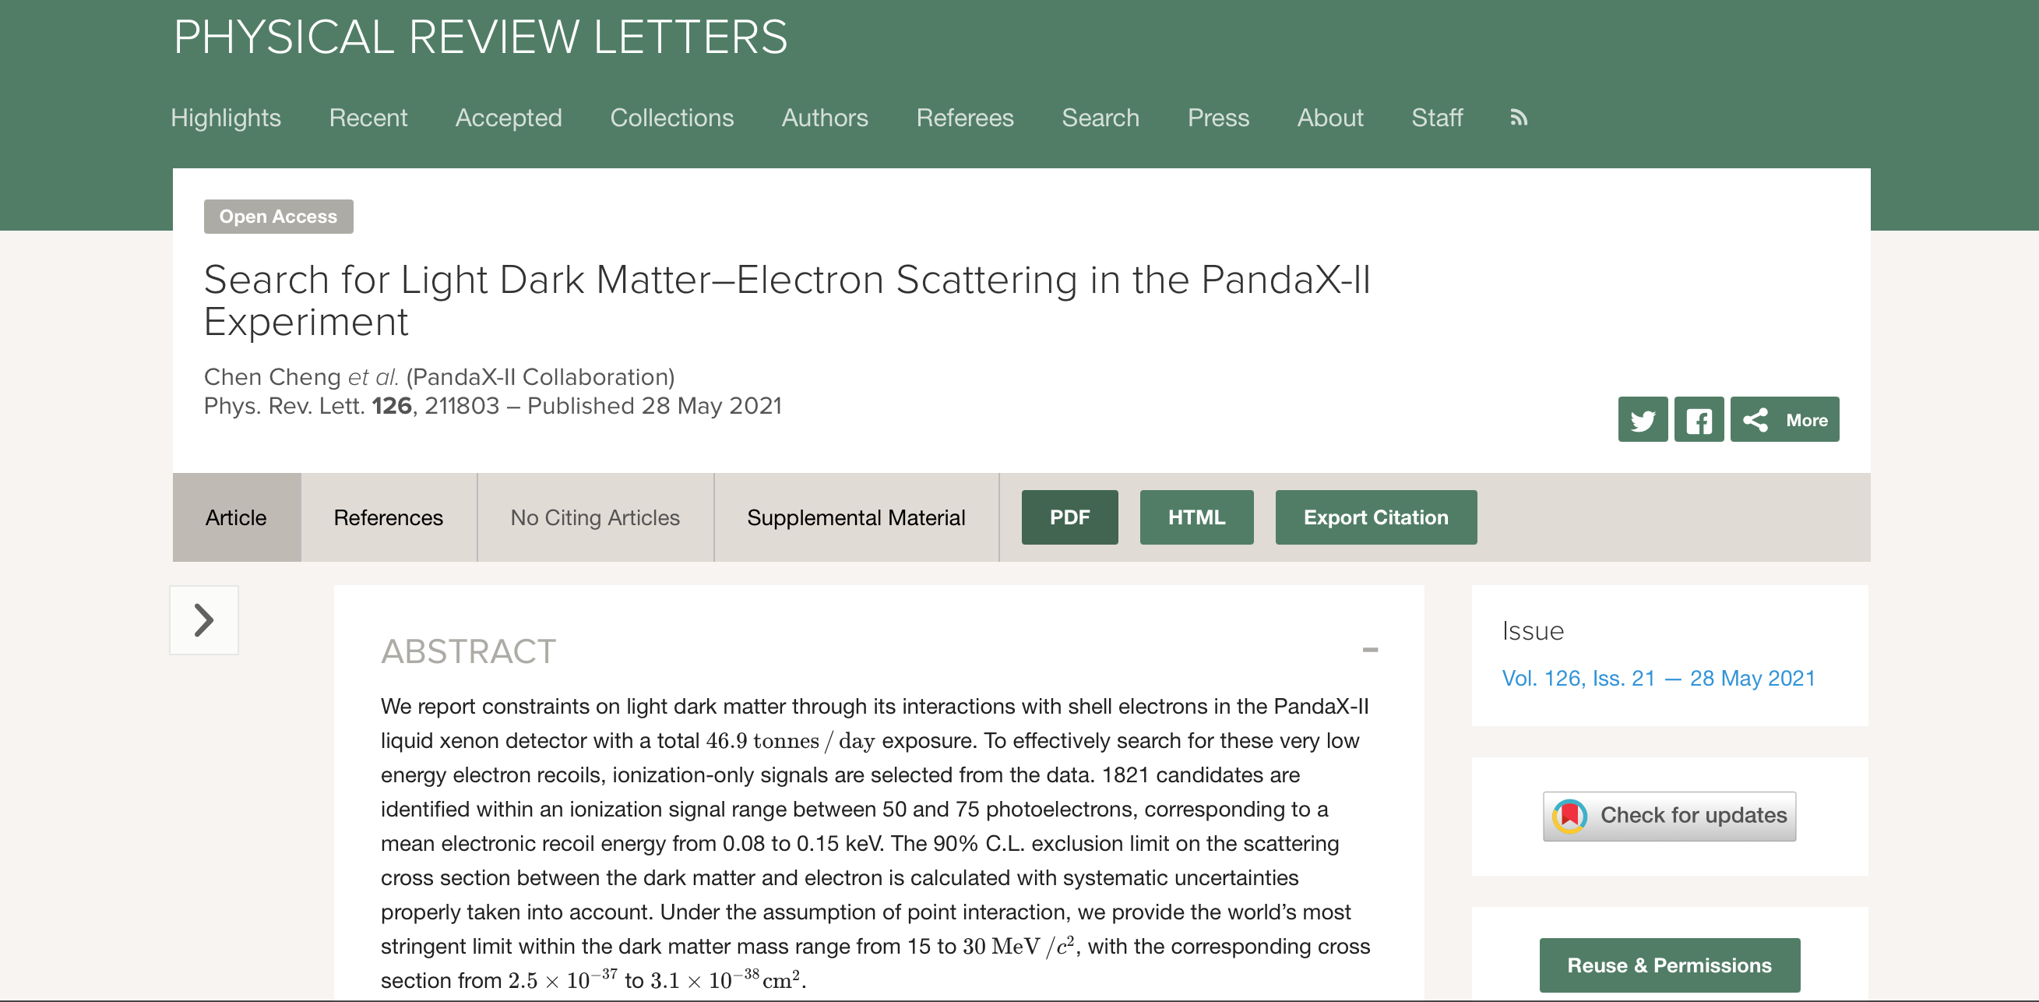The width and height of the screenshot is (2039, 1002).
Task: Click the Export Citation button
Action: click(1375, 518)
